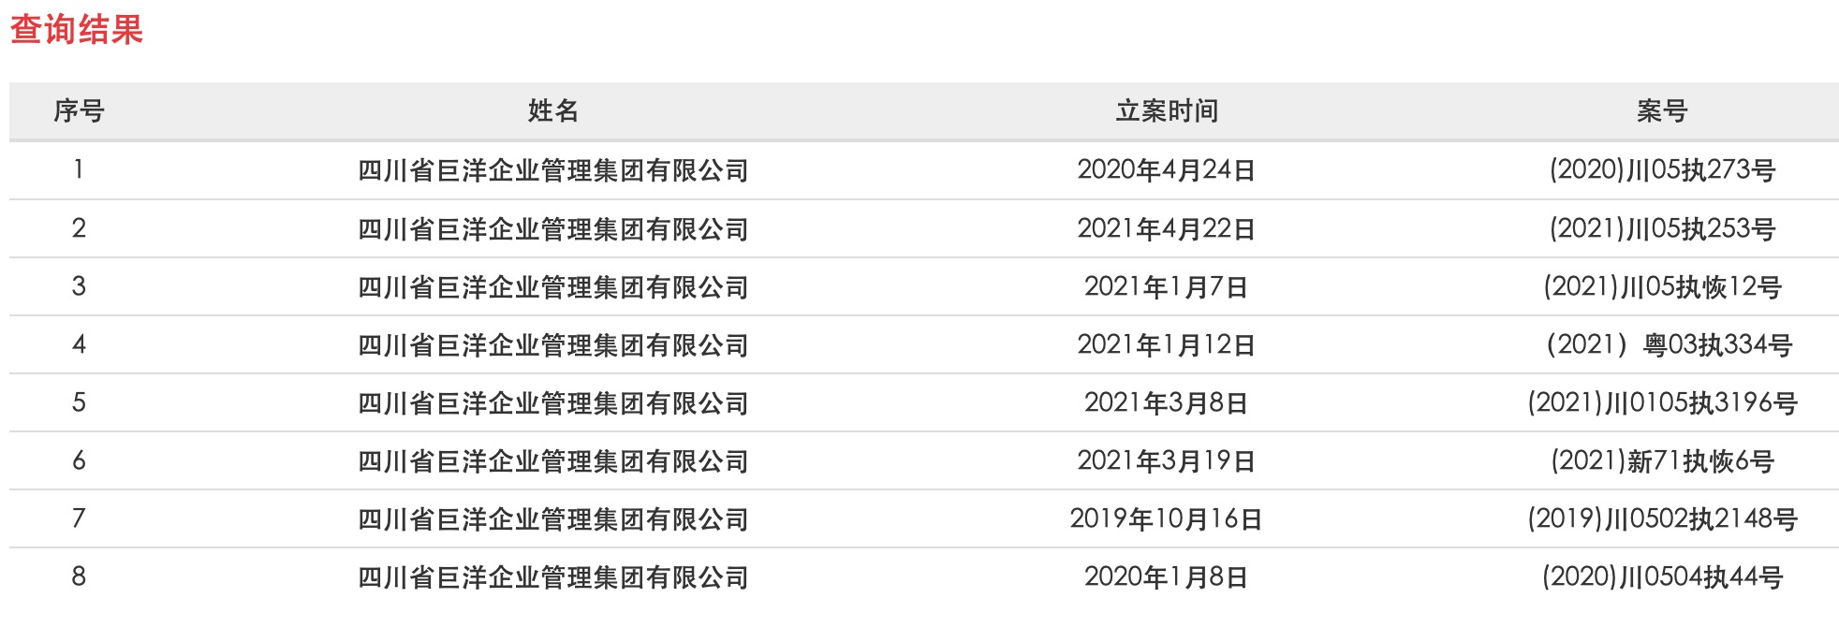Open case (2021)粤03执334号
Image resolution: width=1839 pixels, height=627 pixels.
[1668, 345]
